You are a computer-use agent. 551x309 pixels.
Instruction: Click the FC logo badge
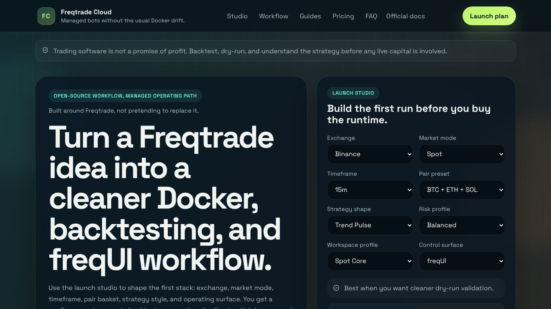click(x=46, y=16)
